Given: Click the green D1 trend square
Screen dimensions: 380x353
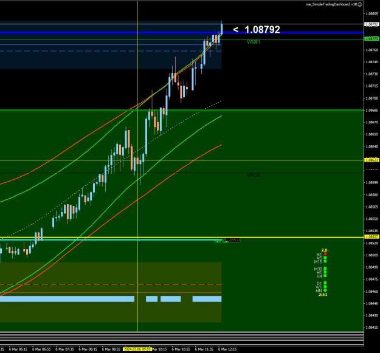Looking at the screenshot, I should (x=325, y=283).
